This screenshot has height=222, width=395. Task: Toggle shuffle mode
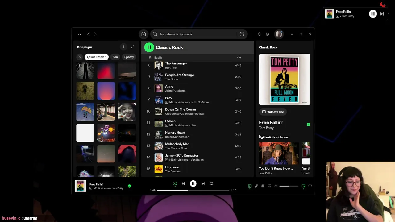(175, 183)
